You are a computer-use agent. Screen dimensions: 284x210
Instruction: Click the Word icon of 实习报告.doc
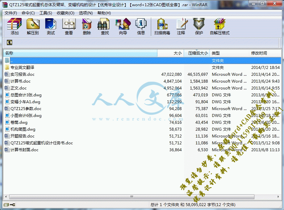[7, 74]
